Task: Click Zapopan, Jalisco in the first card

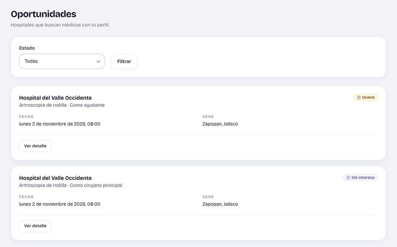Action: (220, 124)
